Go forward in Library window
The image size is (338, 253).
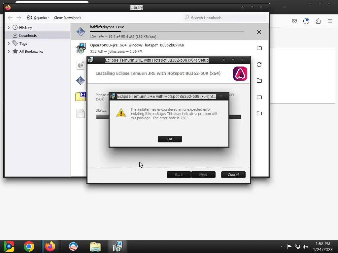19,18
